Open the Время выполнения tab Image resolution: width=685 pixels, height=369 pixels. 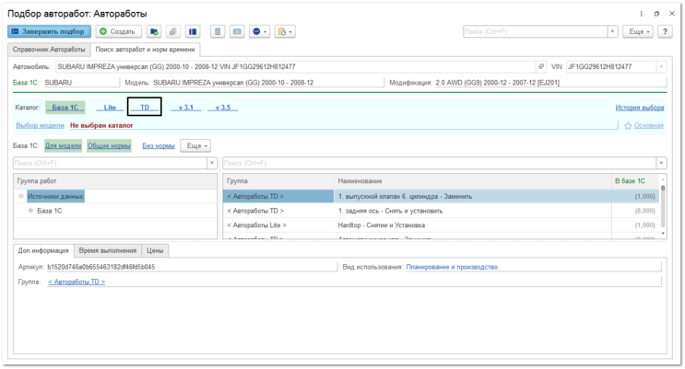click(108, 250)
